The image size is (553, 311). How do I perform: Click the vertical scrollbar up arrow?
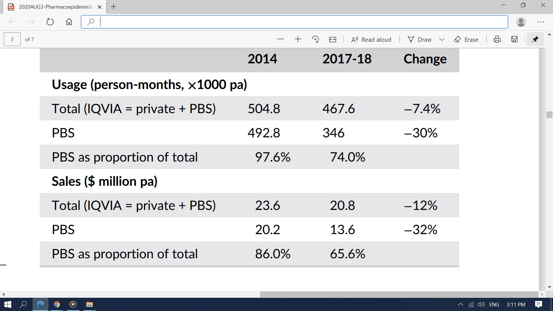click(x=549, y=35)
